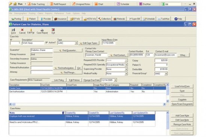Select the Get Authorization requirement row
The image size is (206, 137).
tap(87, 91)
